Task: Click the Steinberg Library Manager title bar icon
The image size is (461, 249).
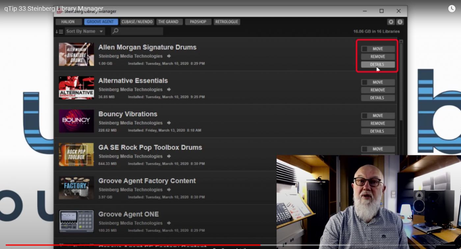Action: [60, 11]
